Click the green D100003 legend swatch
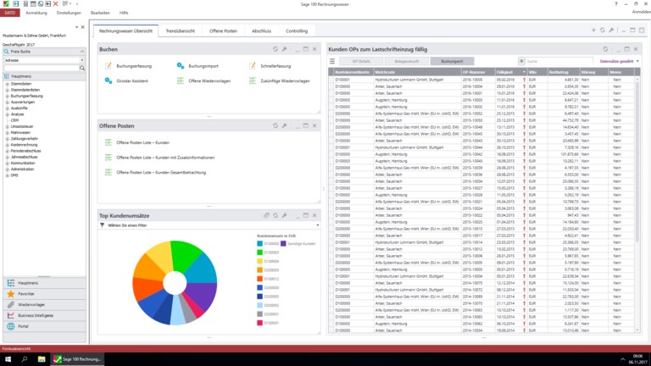Image resolution: width=651 pixels, height=366 pixels. tap(259, 252)
